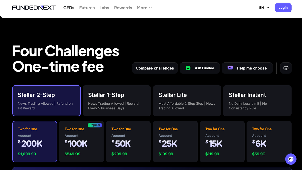Click the green Fundee robot icon

(x=188, y=68)
